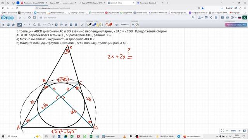248x139 pixels.
Task: Click the board shape icon beside redo
Action: click(29, 17)
